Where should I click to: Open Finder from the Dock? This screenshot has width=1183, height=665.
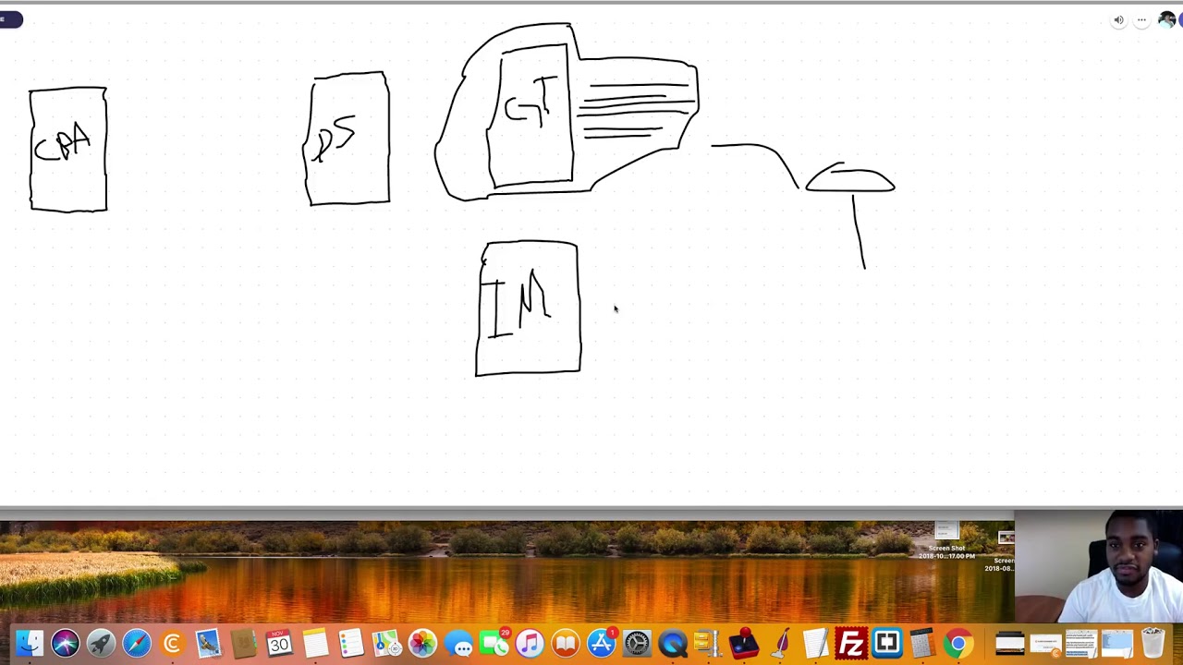coord(30,643)
